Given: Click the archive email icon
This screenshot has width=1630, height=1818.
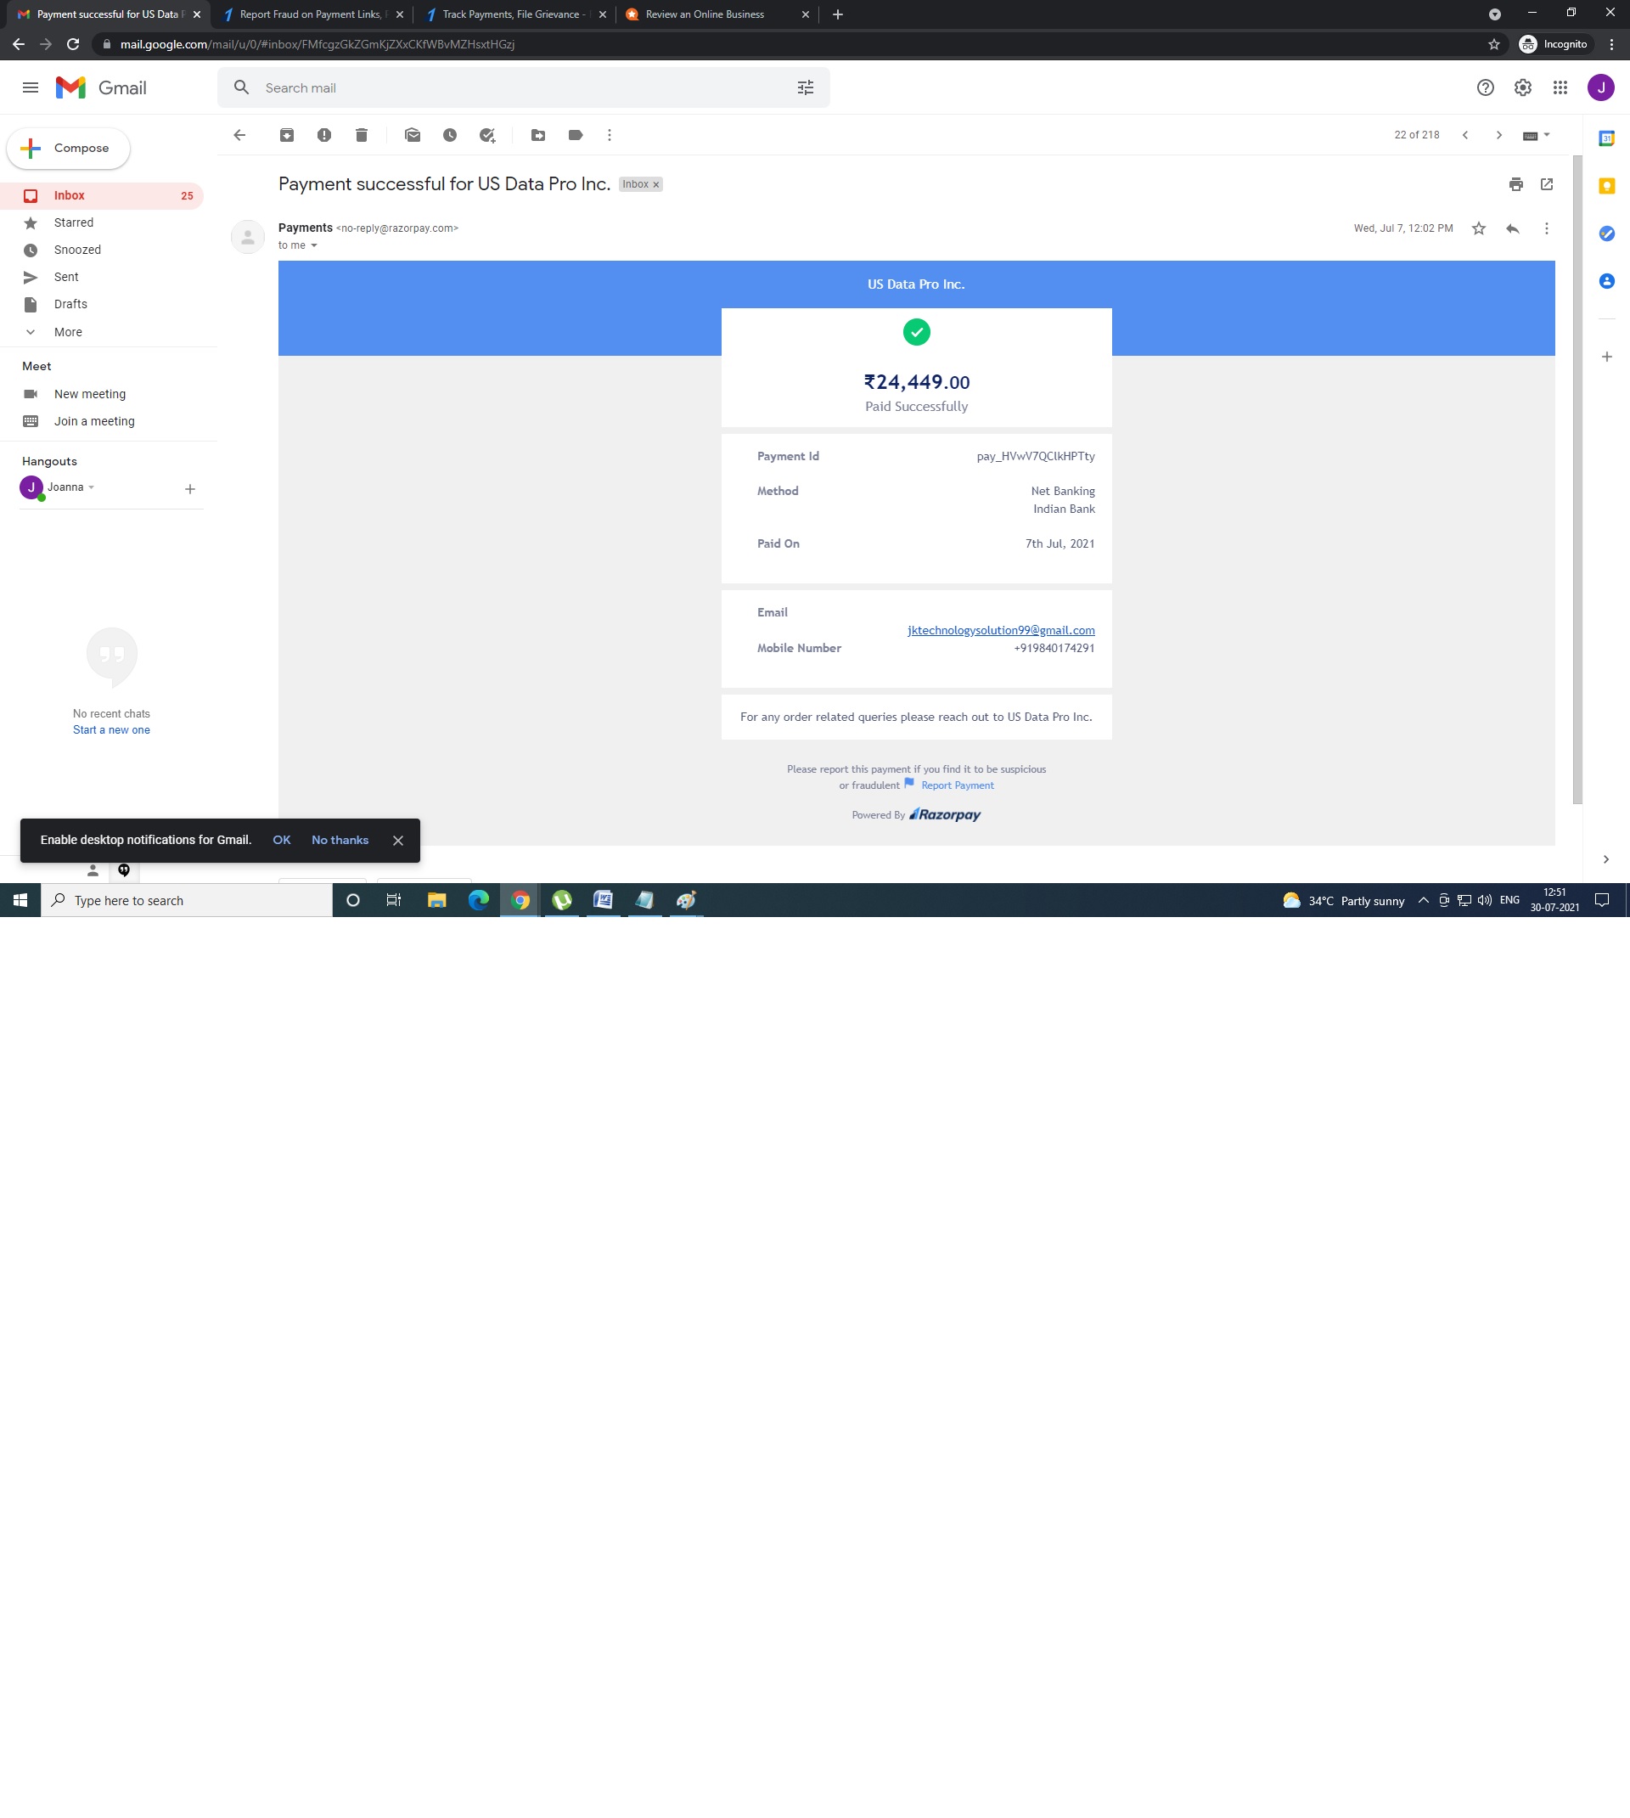Looking at the screenshot, I should click(286, 134).
